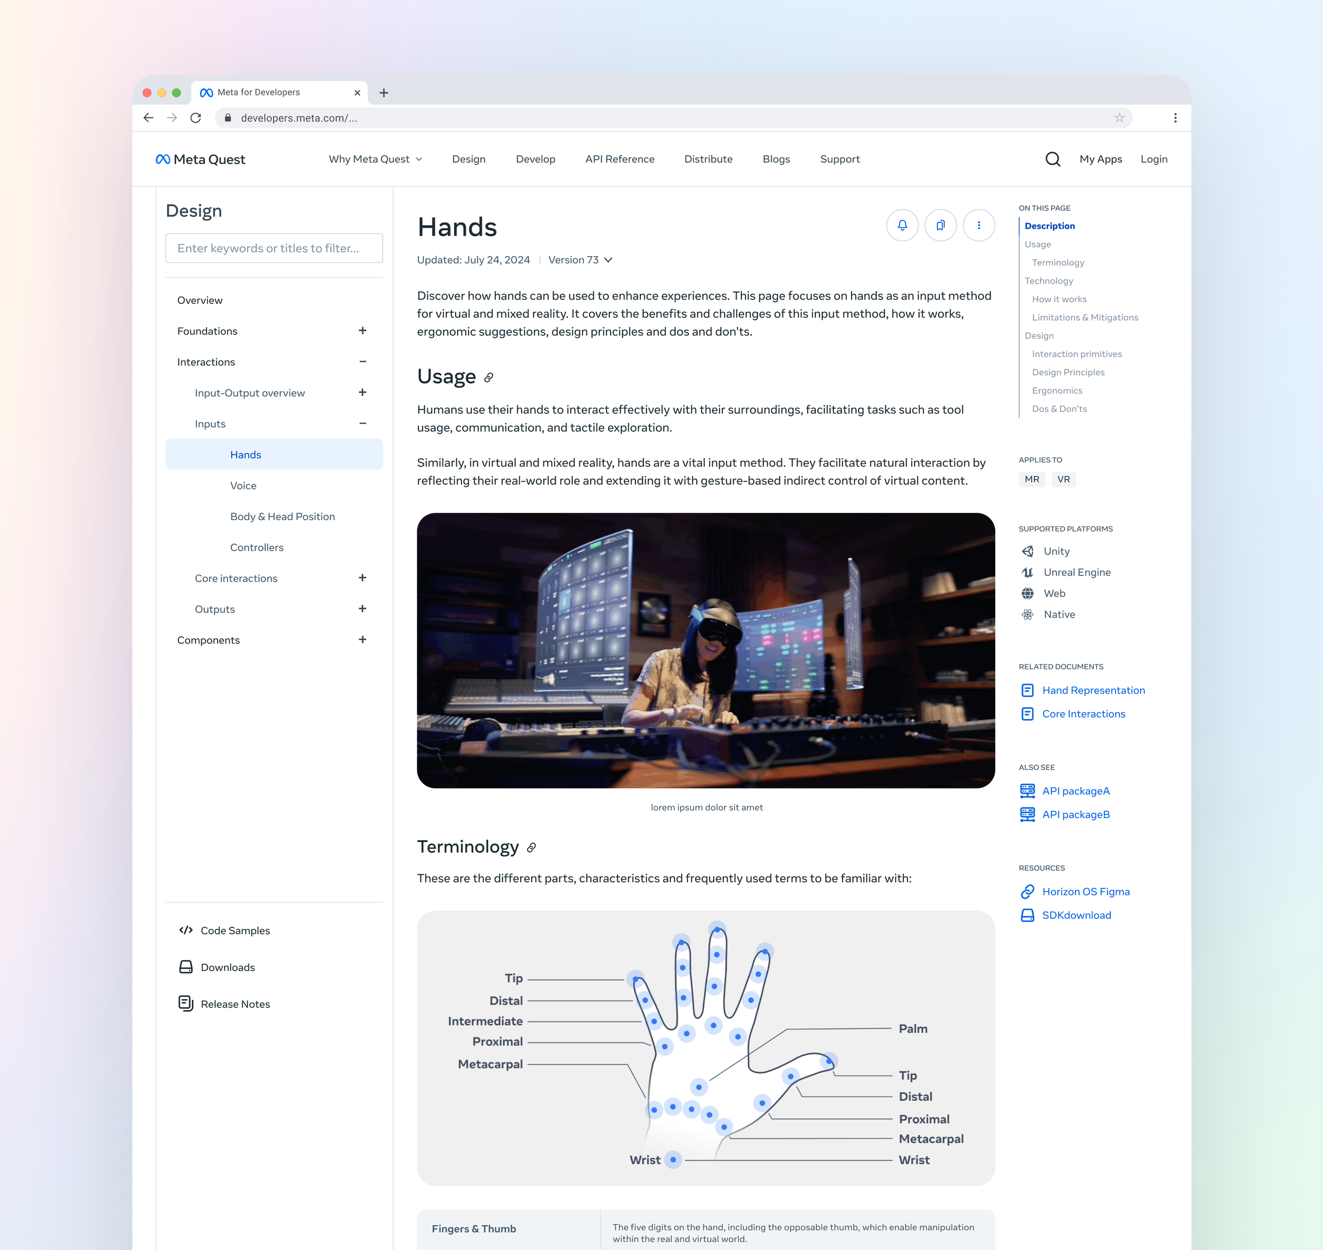Screen dimensions: 1323x1250
Task: Select Controllers in the sidebar
Action: point(257,547)
